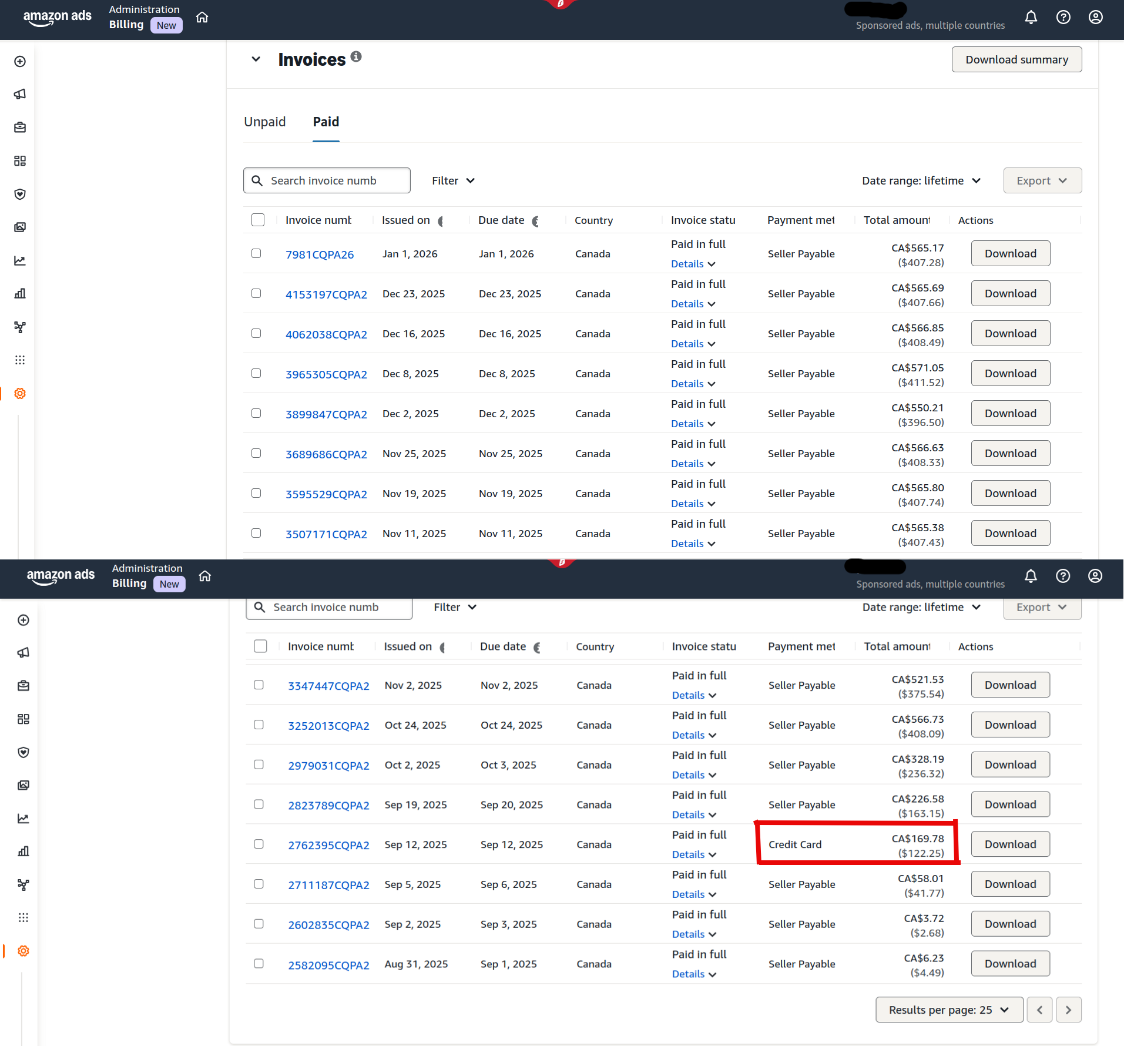
Task: Open invoice link 4062038CQPA2
Action: tap(326, 334)
